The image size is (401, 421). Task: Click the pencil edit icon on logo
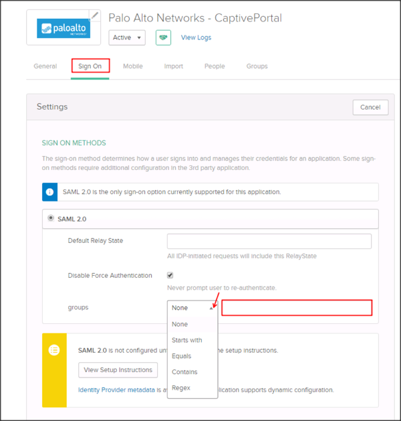point(94,16)
